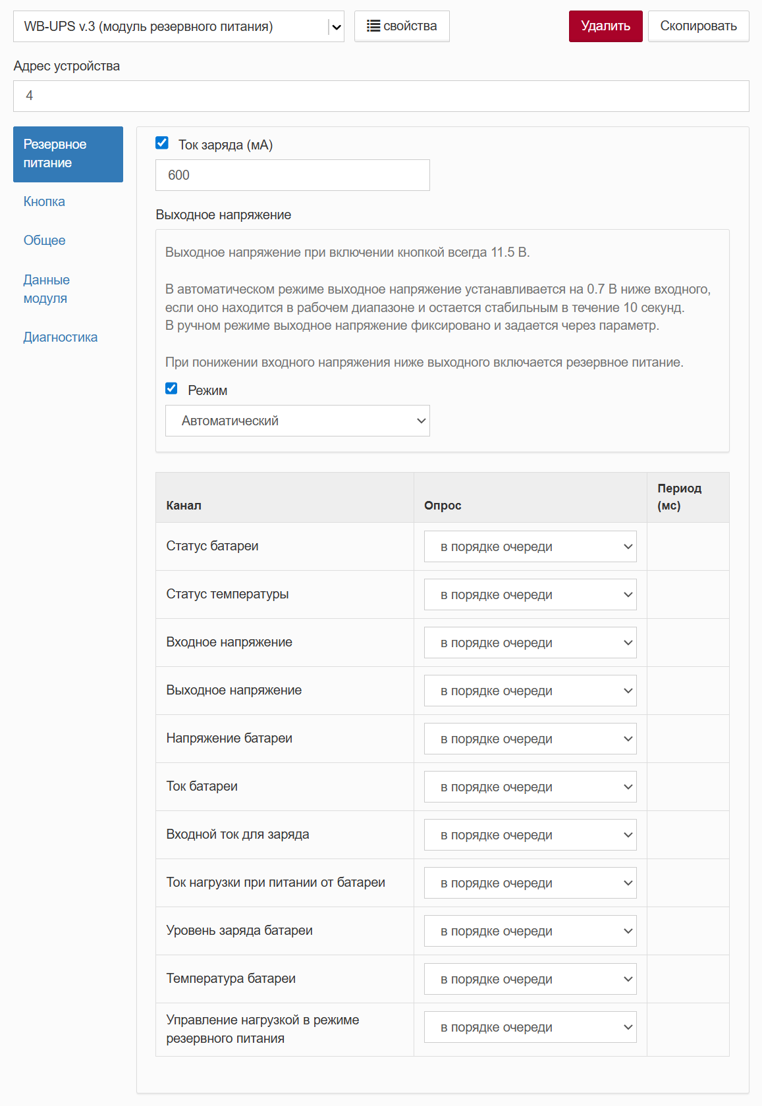762x1106 pixels.
Task: Expand the Автоматический mode dropdown
Action: point(297,421)
